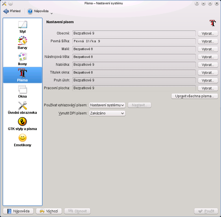Click the Pevná šířka font preview field
Screen dimensions: 221x217
(x=134, y=41)
